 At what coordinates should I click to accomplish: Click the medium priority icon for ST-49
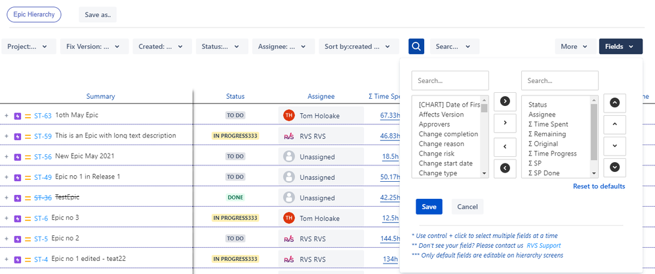coord(28,177)
